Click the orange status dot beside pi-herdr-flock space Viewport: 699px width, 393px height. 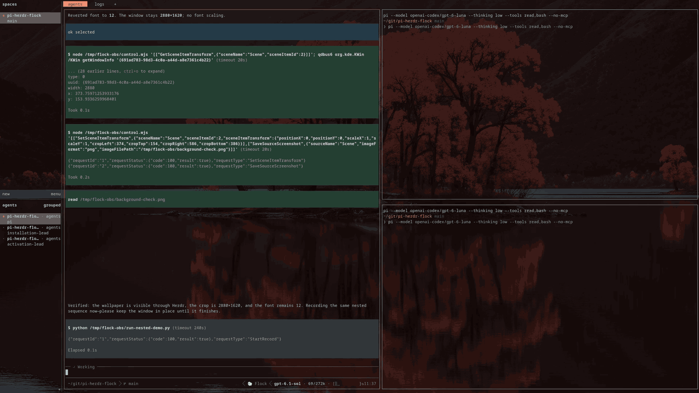pos(4,16)
